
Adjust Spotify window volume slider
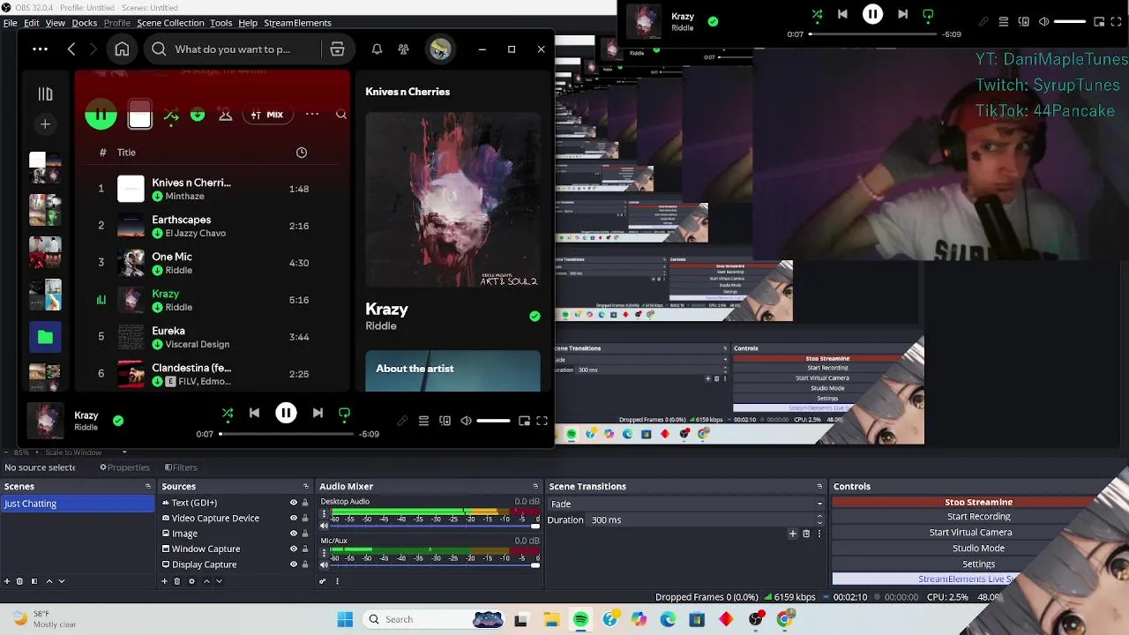493,421
